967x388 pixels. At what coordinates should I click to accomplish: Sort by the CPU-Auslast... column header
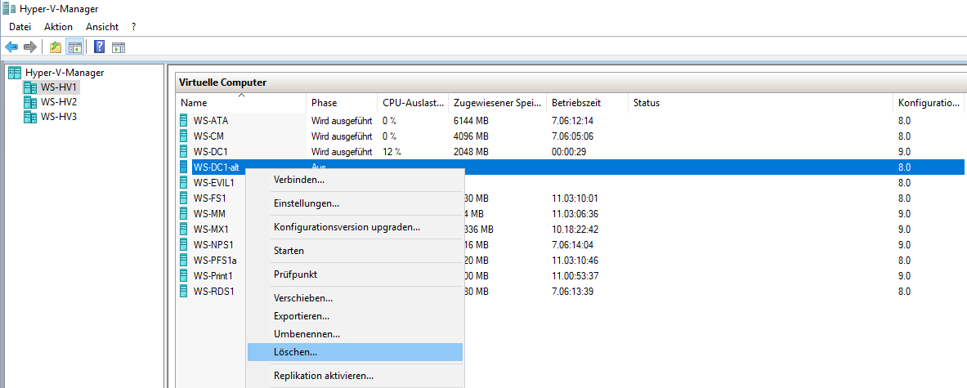413,103
